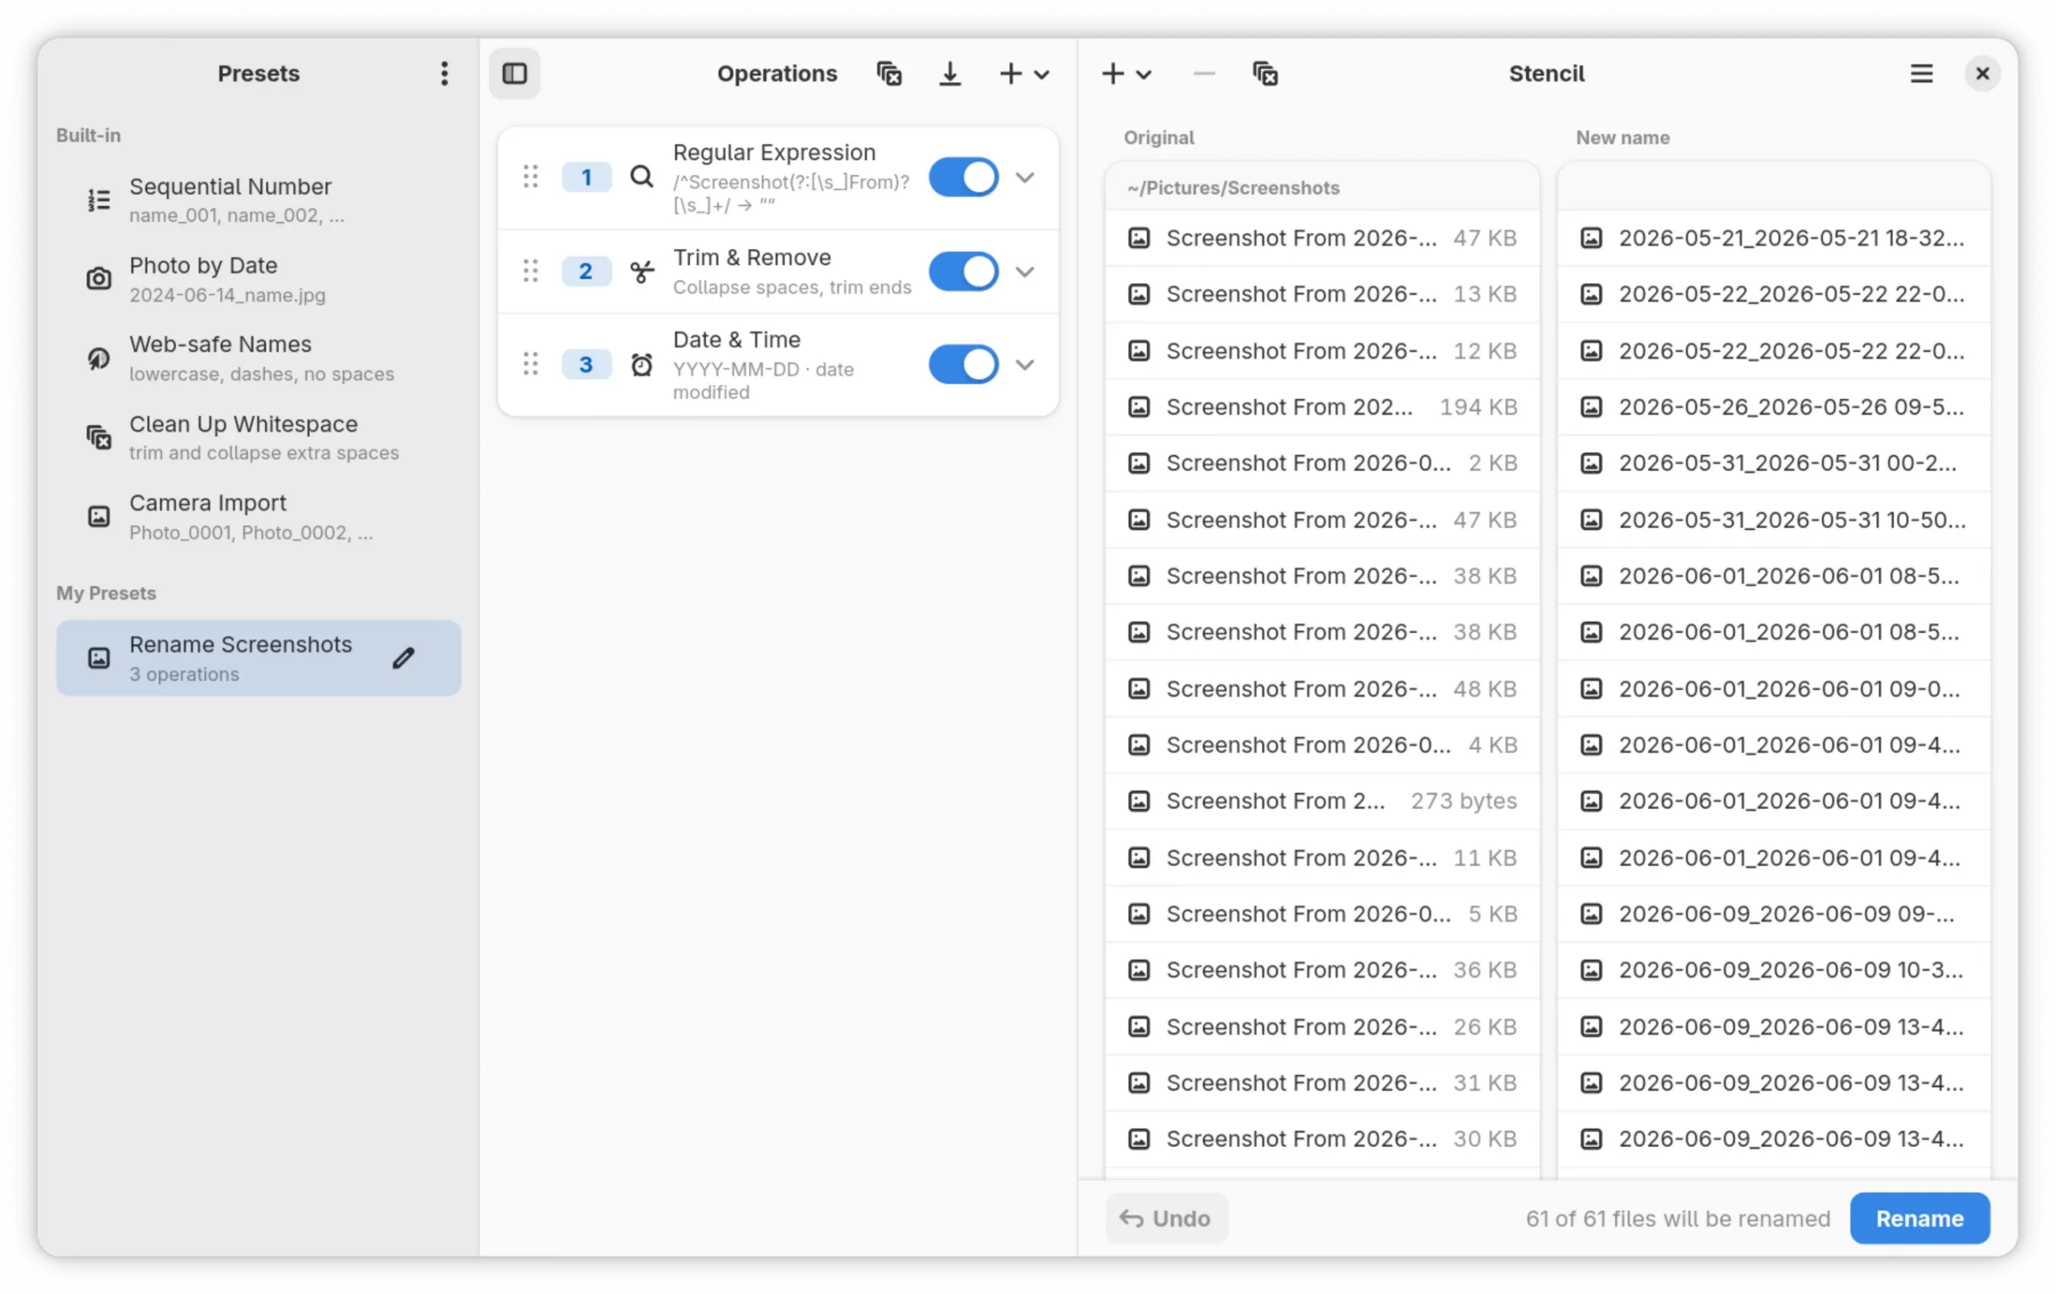
Task: Choose the Camera Import preset
Action: click(259, 517)
